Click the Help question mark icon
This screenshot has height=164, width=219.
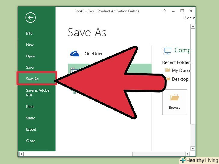click(x=165, y=11)
